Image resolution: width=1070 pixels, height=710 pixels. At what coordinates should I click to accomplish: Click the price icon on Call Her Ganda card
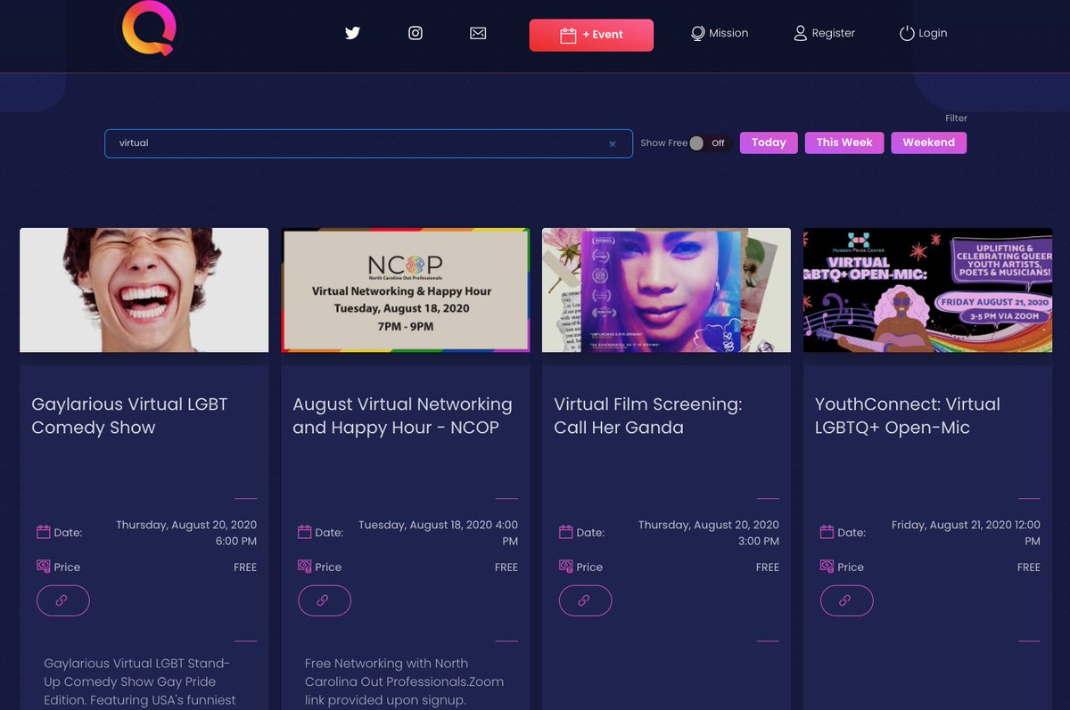coord(566,567)
